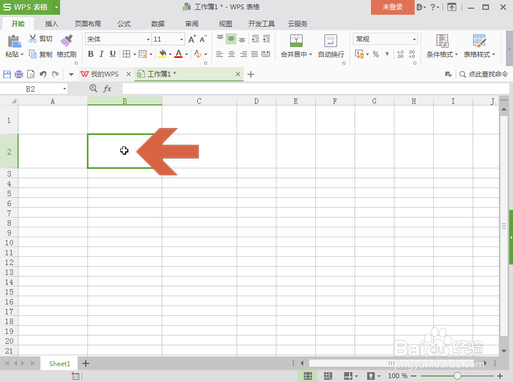This screenshot has height=382, width=513.
Task: Decrease font size with A- icon
Action: (203, 39)
